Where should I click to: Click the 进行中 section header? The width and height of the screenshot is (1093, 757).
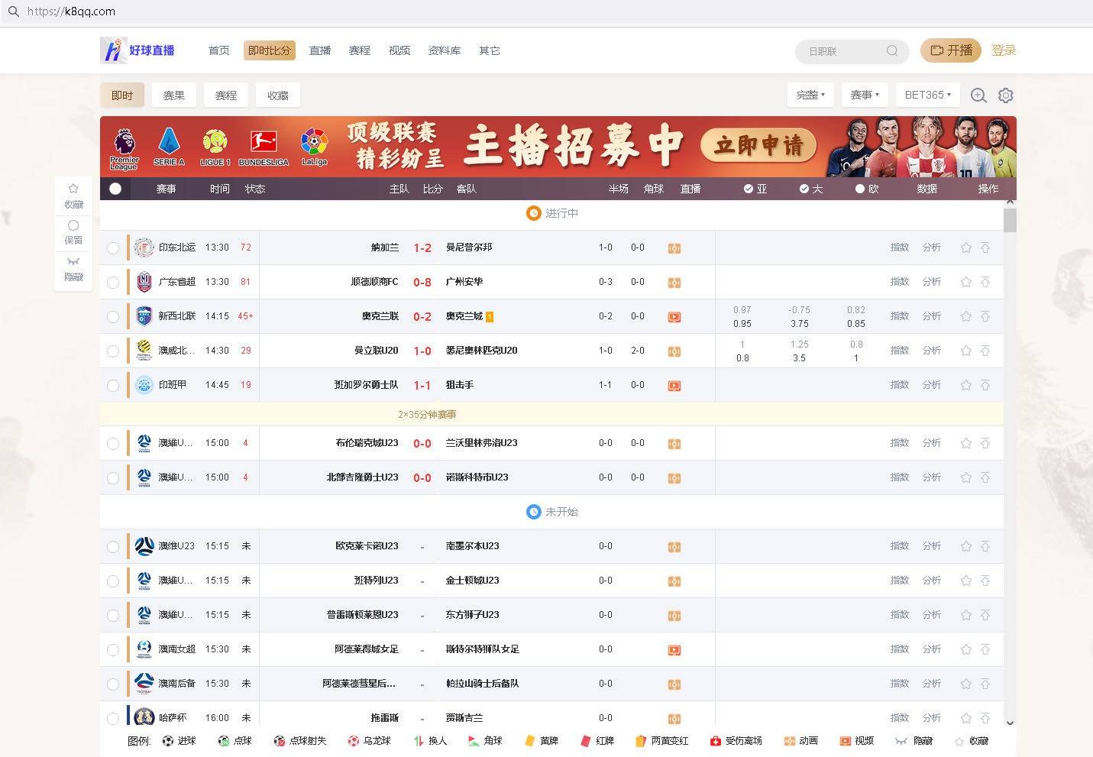coord(551,213)
